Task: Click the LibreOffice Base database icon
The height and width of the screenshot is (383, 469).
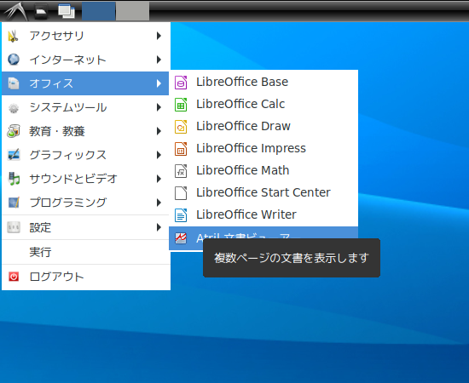Action: (181, 83)
